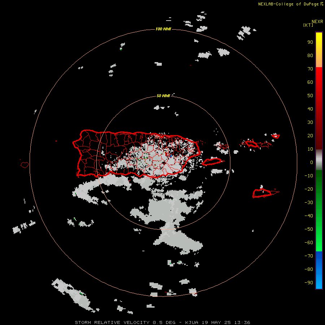Click the -50 value on velocity scale

[x=309, y=229]
